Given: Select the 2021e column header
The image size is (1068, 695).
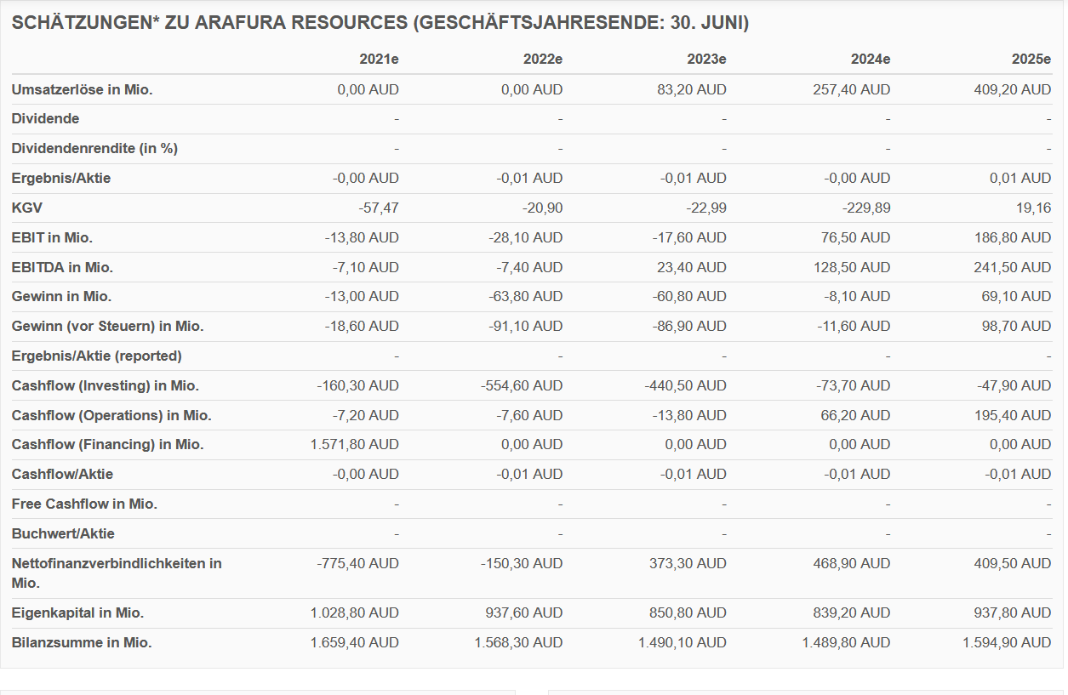Looking at the screenshot, I should pyautogui.click(x=377, y=60).
